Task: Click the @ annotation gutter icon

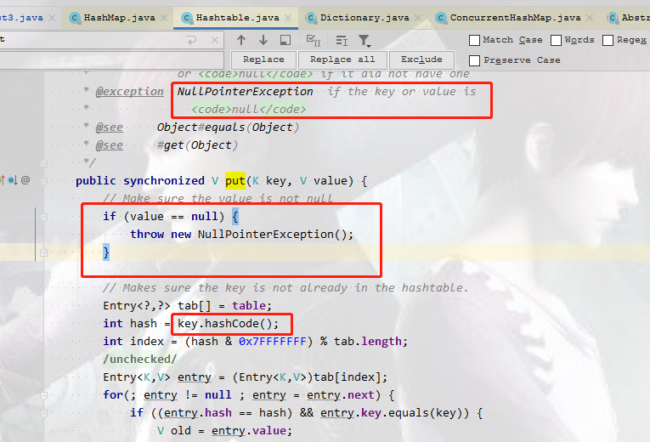Action: 25,180
